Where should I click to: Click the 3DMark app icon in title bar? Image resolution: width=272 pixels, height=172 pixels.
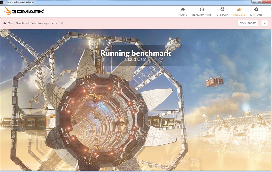tap(2, 2)
